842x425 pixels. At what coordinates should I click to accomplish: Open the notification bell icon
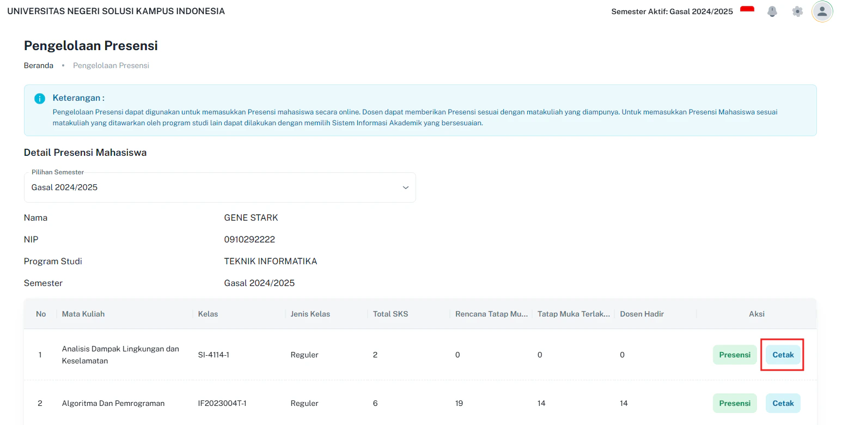click(x=772, y=11)
